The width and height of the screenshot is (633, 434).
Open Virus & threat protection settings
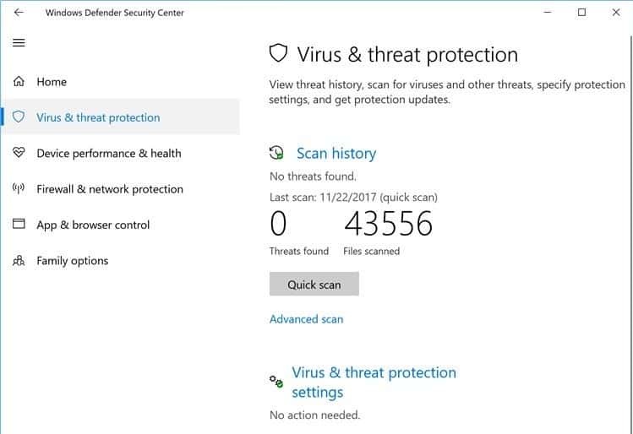pos(374,382)
